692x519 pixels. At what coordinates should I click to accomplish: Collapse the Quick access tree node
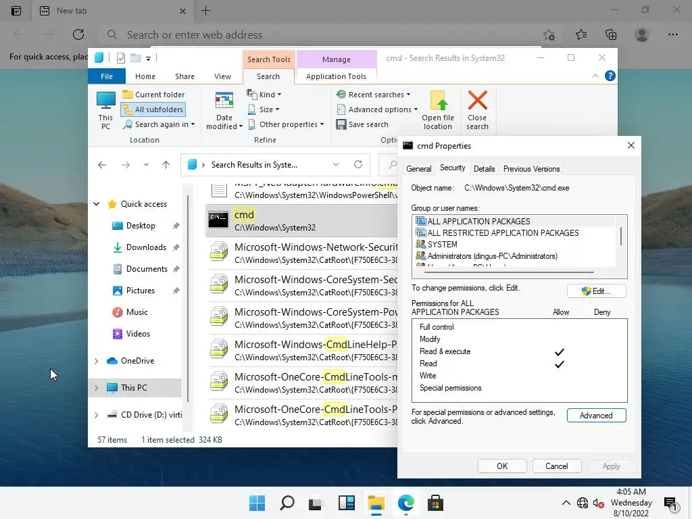pyautogui.click(x=96, y=204)
